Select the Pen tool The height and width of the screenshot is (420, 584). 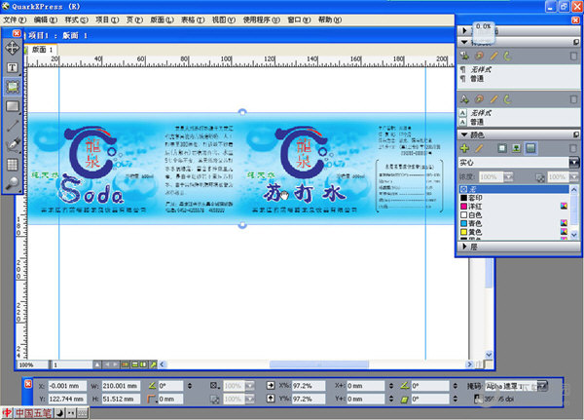13,145
